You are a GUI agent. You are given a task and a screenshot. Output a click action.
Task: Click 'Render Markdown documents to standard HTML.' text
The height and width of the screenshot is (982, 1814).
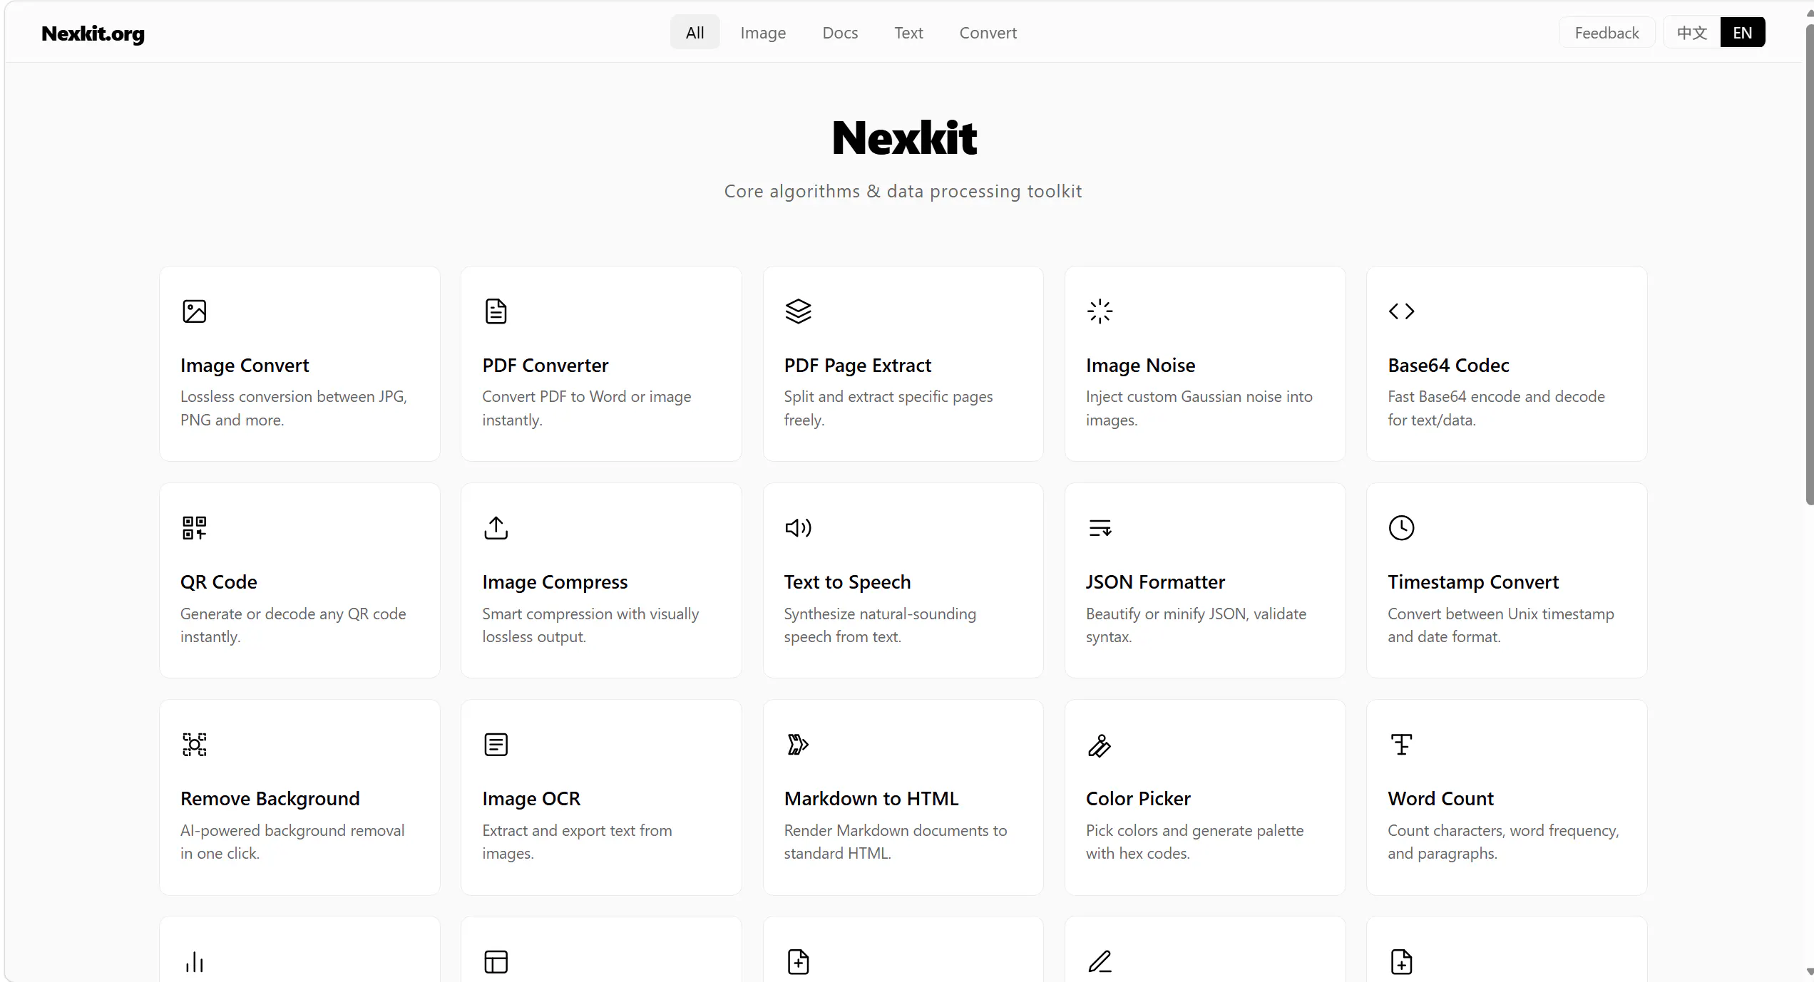(x=896, y=842)
